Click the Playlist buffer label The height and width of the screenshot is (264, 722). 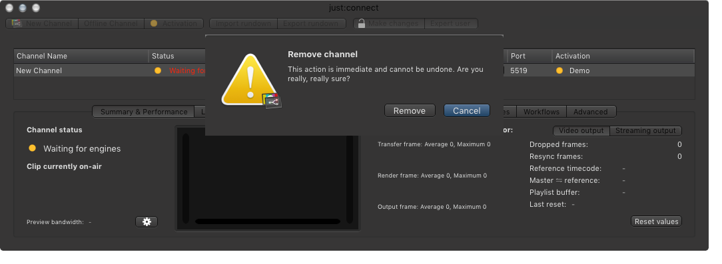pos(554,193)
